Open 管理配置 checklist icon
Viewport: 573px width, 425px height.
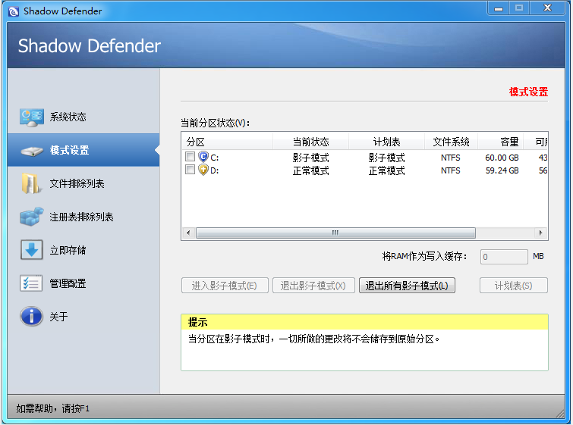click(x=31, y=283)
